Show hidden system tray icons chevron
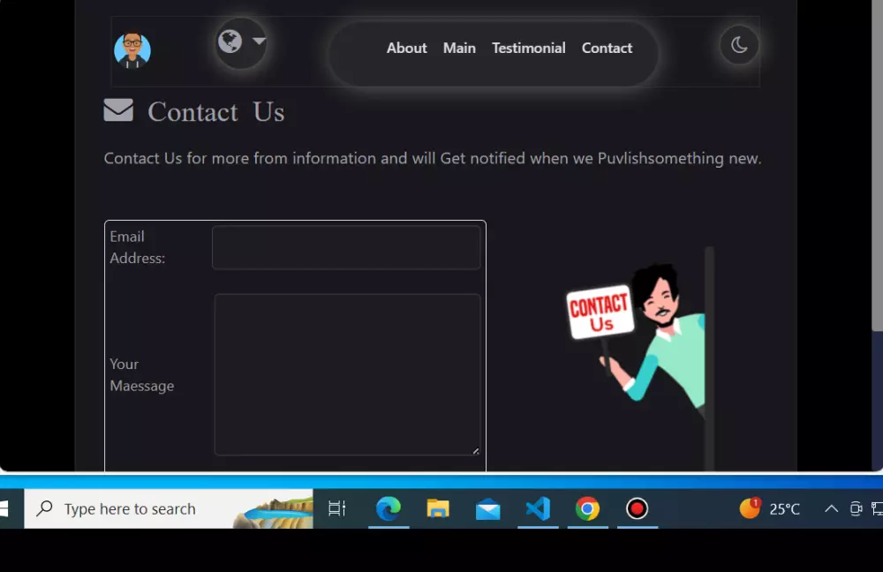The width and height of the screenshot is (883, 572). pyautogui.click(x=831, y=509)
